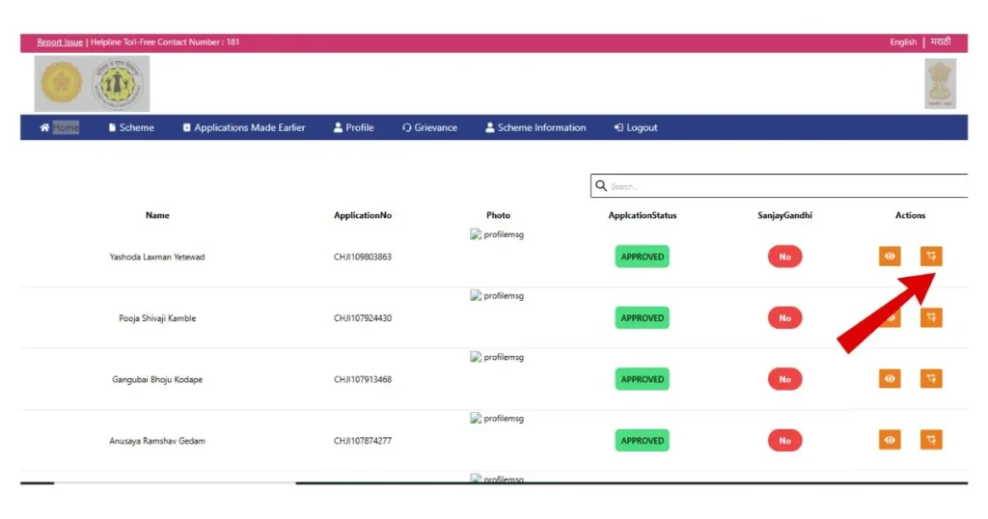The height and width of the screenshot is (519, 988).
Task: Open the Scheme menu item
Action: [x=131, y=127]
